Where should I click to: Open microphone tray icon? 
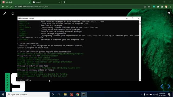pyautogui.click(x=144, y=95)
